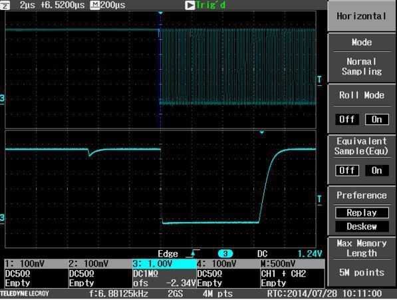The width and height of the screenshot is (397, 300).
Task: Click the 200µs main timebase value
Action: coord(112,5)
